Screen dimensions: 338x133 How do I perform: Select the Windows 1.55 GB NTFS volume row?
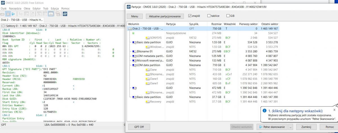203,47
